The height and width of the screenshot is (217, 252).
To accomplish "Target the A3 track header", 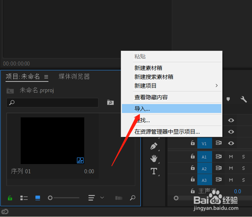I will click(205, 180).
